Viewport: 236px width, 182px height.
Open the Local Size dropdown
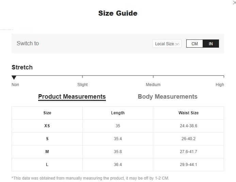167,44
